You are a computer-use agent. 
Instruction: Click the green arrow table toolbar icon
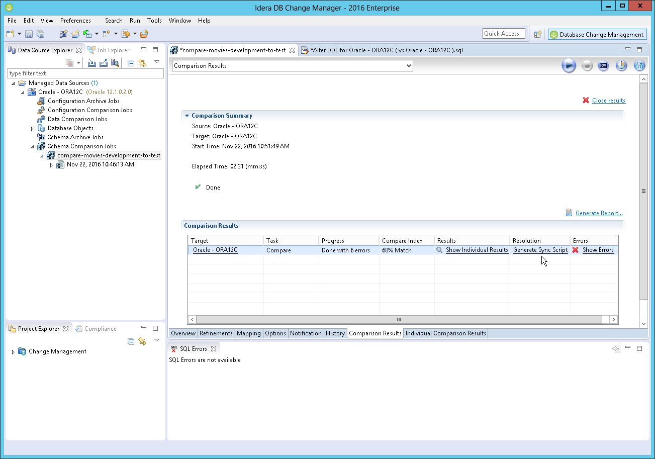87,34
